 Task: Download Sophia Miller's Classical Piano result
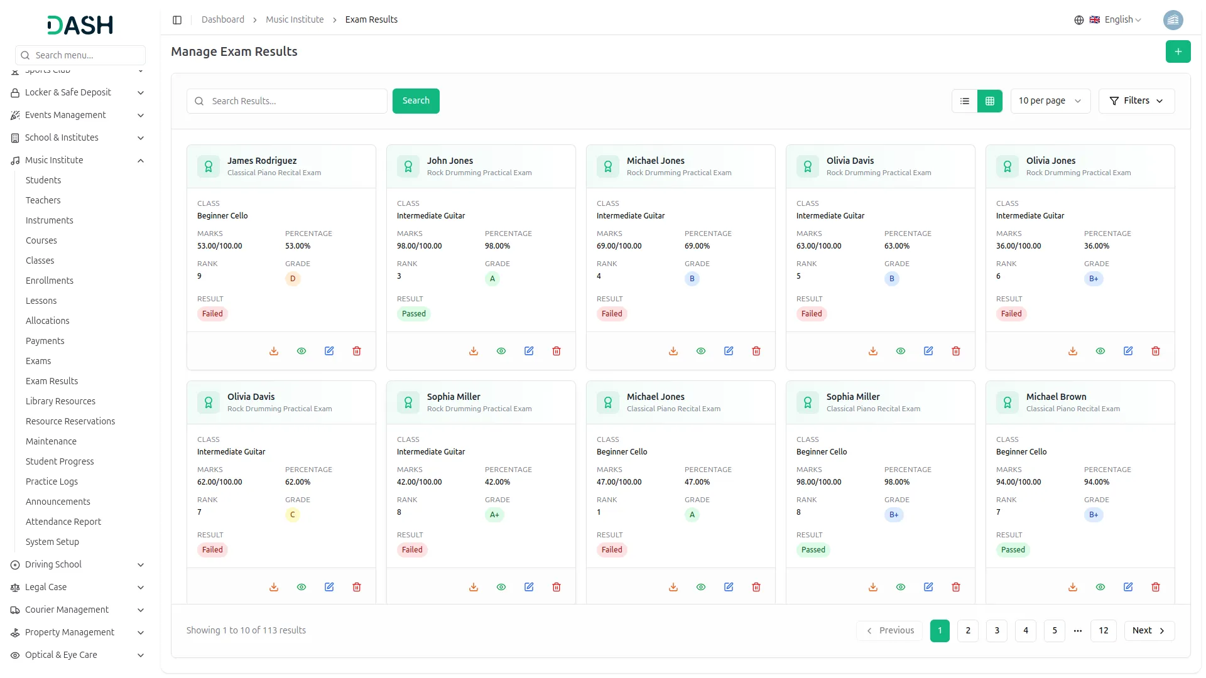click(x=873, y=587)
